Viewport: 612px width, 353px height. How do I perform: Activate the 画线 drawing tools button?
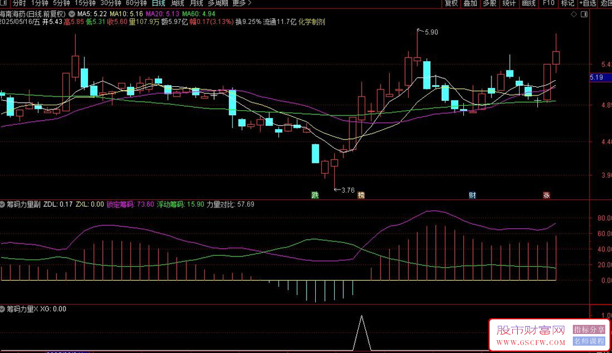coord(529,3)
